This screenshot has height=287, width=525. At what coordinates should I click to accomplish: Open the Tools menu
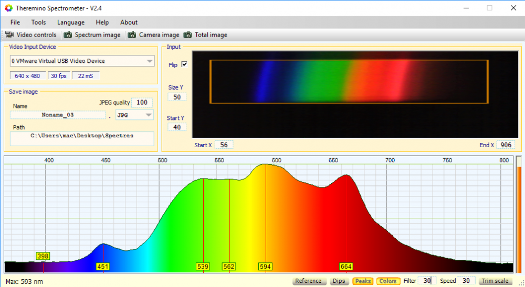[x=38, y=23]
